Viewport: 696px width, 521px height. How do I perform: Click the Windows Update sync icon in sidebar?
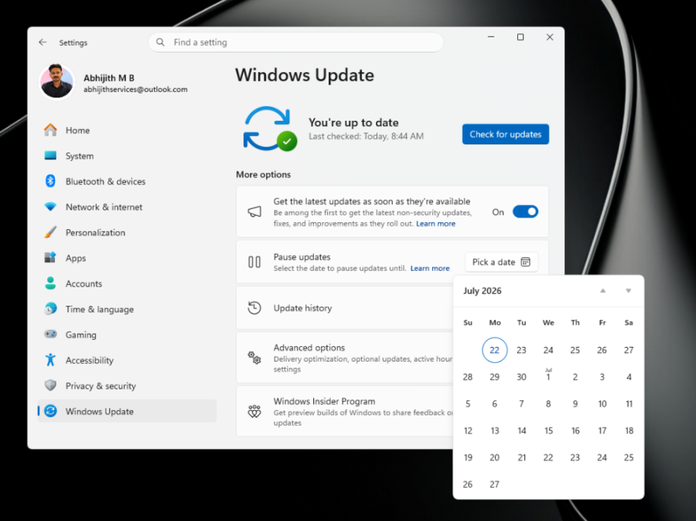[50, 411]
